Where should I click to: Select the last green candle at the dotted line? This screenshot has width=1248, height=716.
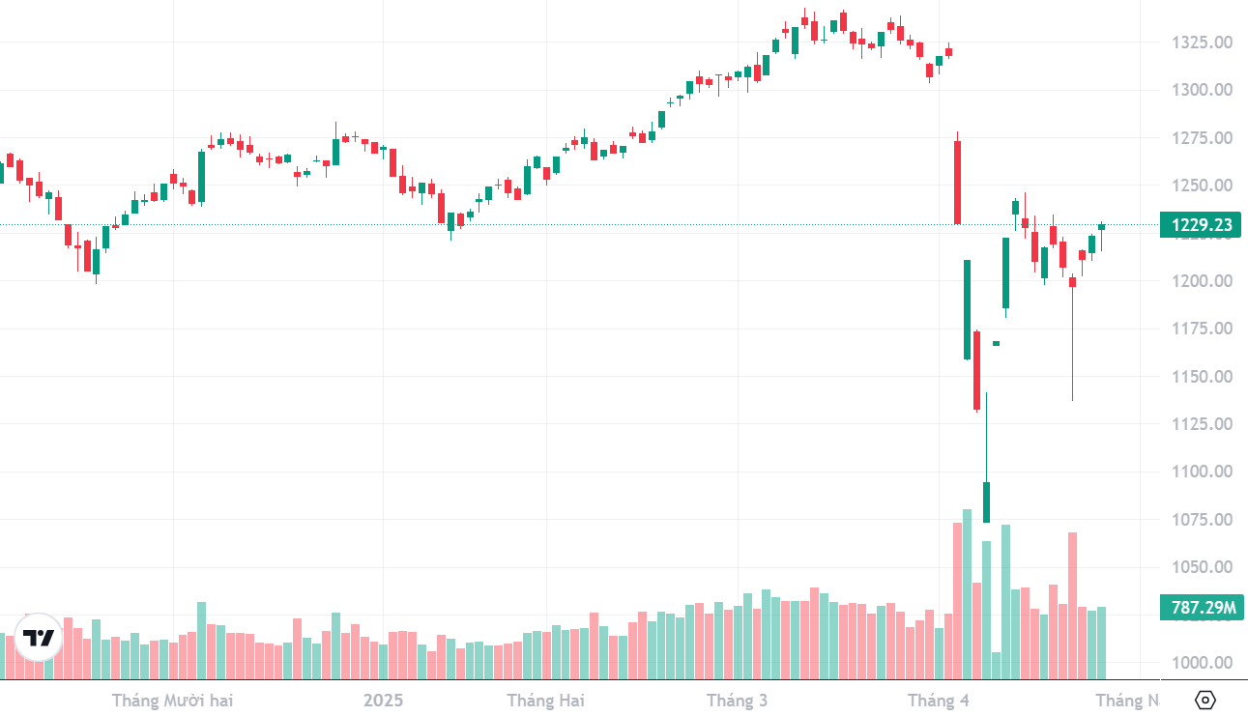coord(1101,227)
